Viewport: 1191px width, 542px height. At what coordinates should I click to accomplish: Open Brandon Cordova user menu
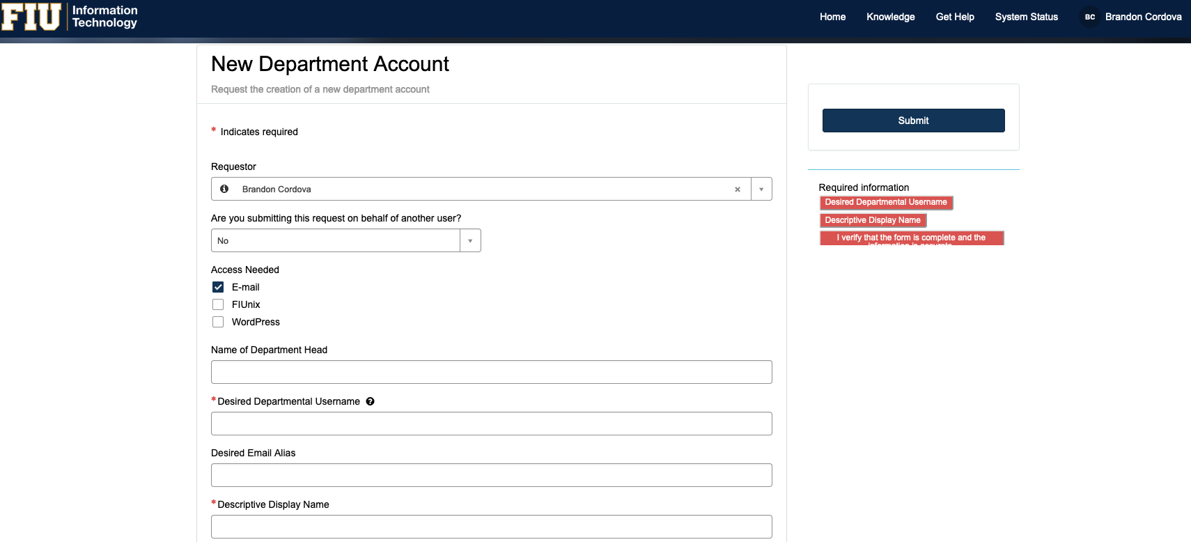pyautogui.click(x=1143, y=17)
